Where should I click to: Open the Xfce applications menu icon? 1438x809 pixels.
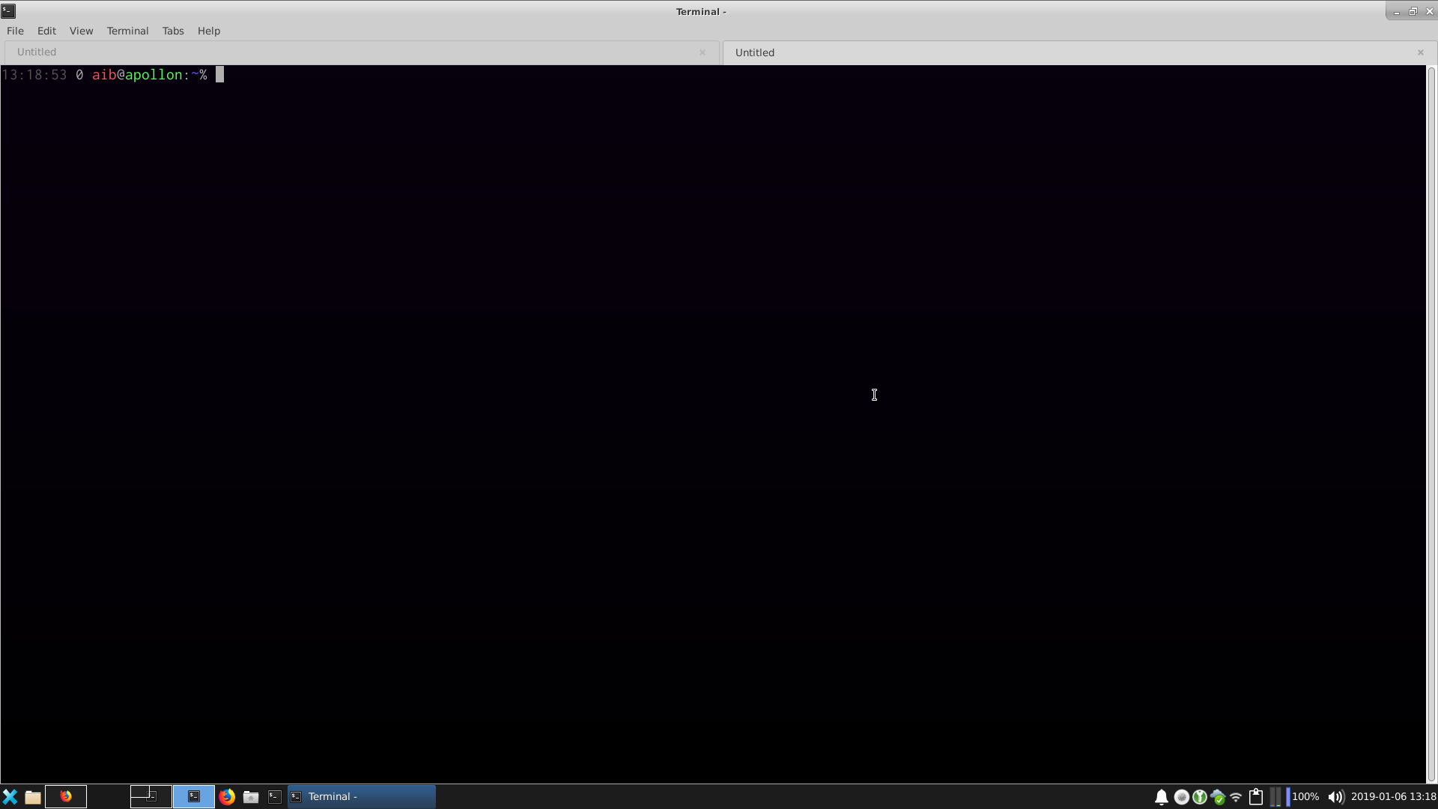(10, 796)
